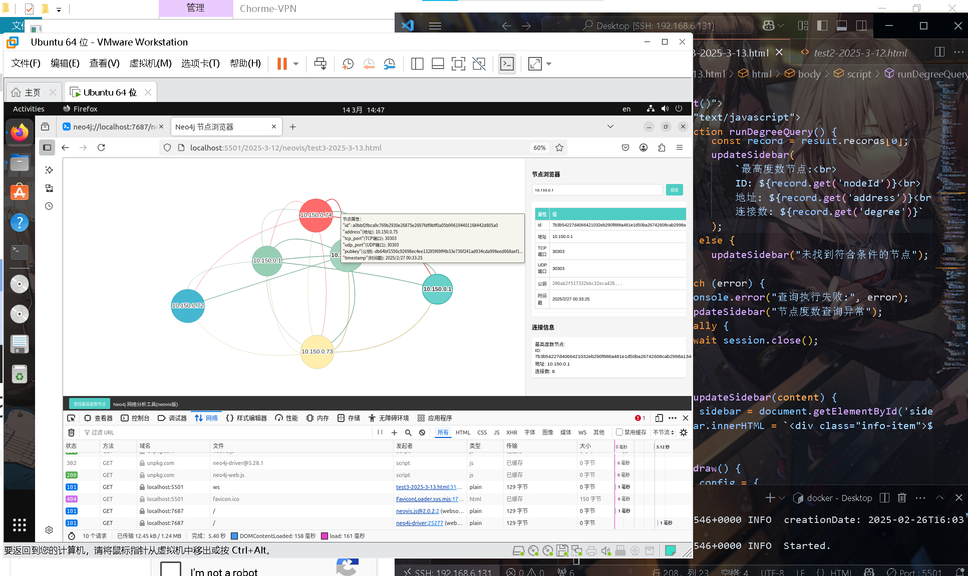
Task: Revert to the previous VMware snapshot
Action: 369,63
